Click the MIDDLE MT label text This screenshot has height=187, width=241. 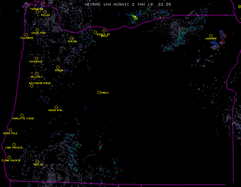pyautogui.click(x=103, y=34)
